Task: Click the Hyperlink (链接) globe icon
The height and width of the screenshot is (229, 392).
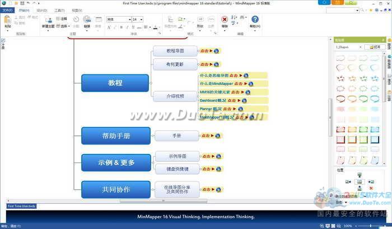Action: click(87, 20)
